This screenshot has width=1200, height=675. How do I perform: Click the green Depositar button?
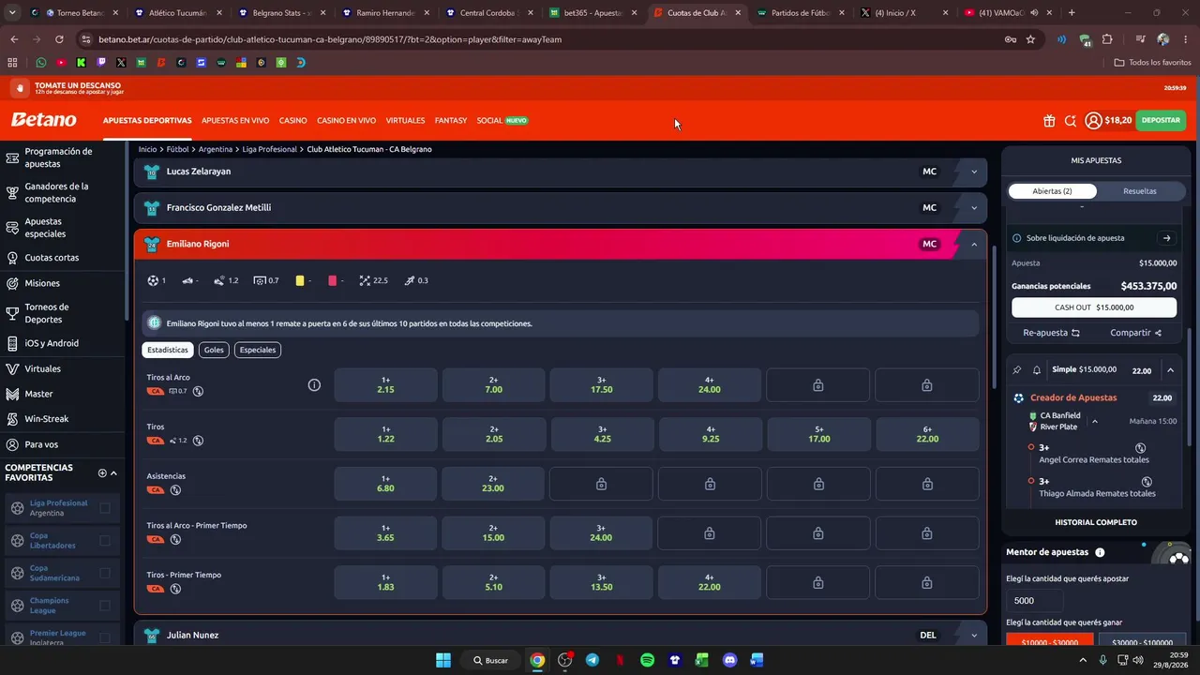(x=1161, y=120)
